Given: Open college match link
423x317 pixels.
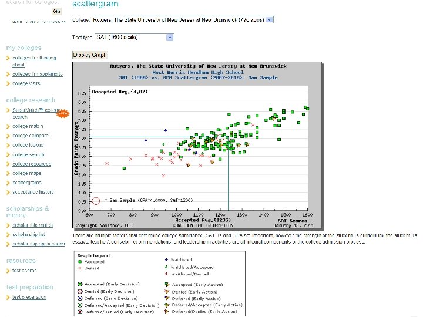Looking at the screenshot, I should tap(28, 126).
